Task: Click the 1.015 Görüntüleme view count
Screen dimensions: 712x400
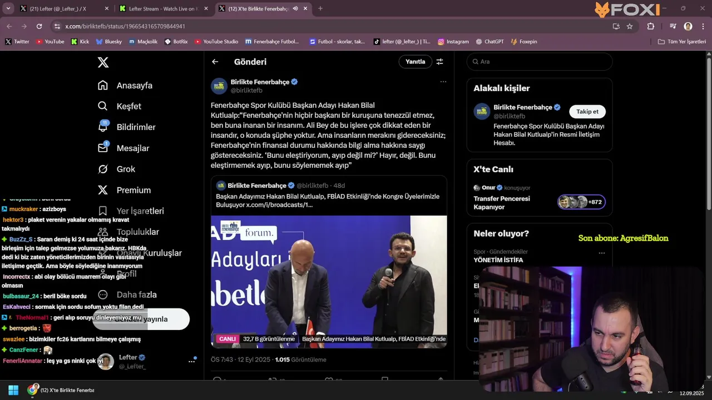Action: (x=300, y=359)
